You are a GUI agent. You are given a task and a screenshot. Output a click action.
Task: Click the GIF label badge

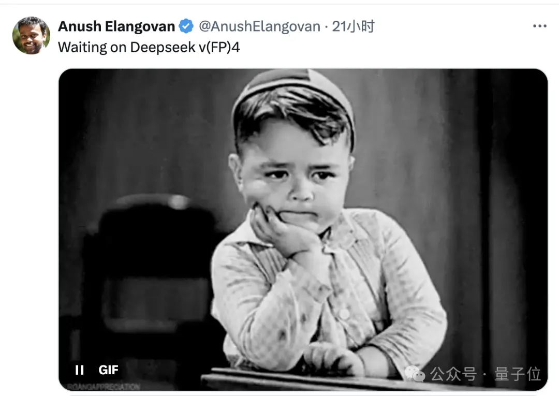[x=108, y=370]
